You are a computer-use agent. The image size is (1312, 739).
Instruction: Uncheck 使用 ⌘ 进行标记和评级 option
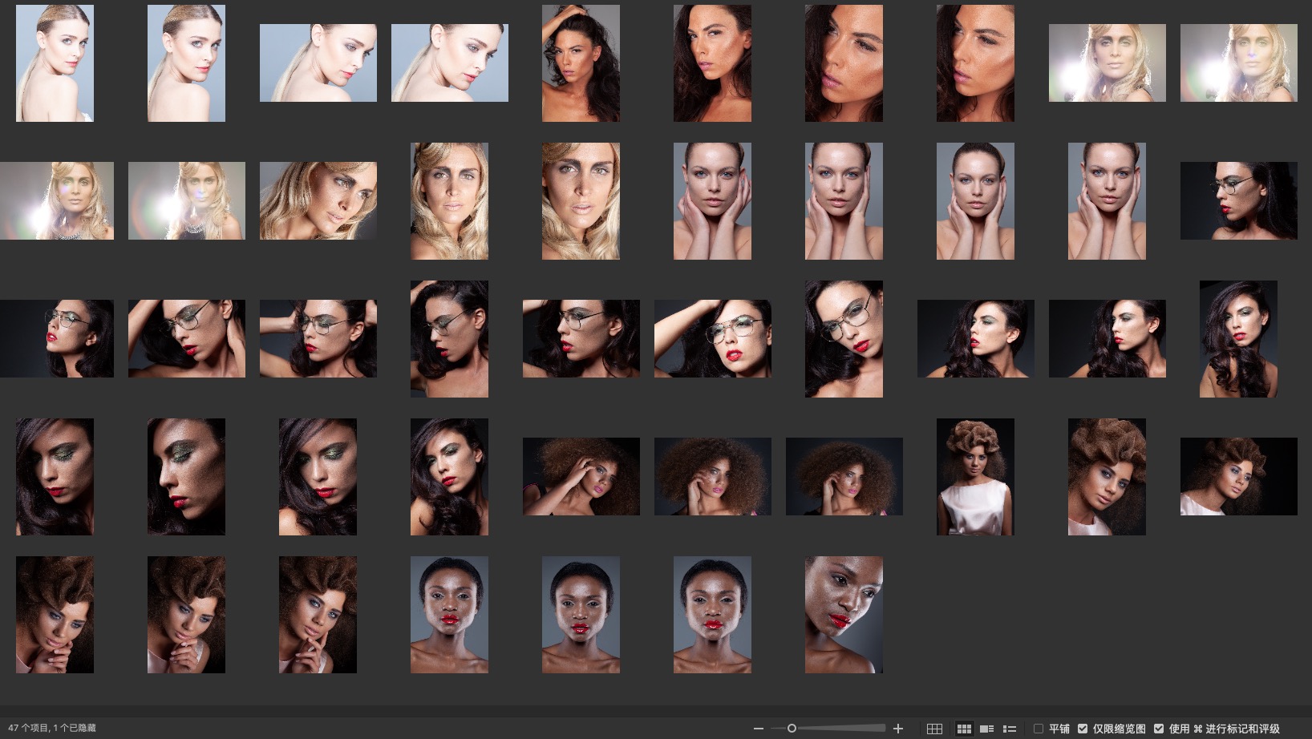click(1158, 729)
